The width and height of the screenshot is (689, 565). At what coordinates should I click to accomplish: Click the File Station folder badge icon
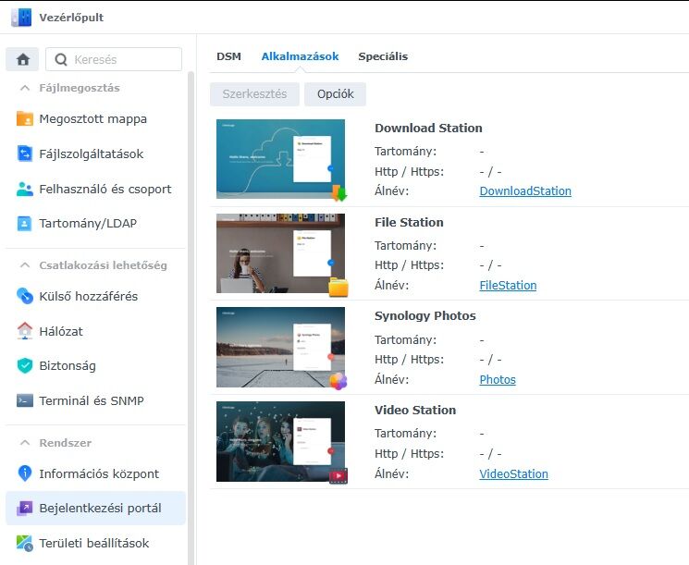[x=338, y=288]
